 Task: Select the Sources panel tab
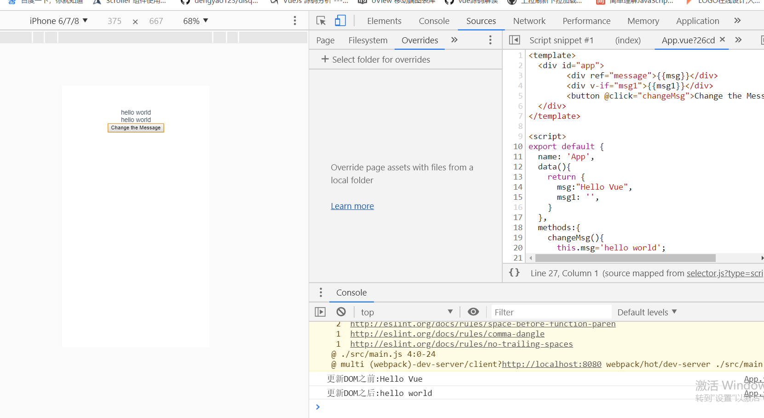481,21
